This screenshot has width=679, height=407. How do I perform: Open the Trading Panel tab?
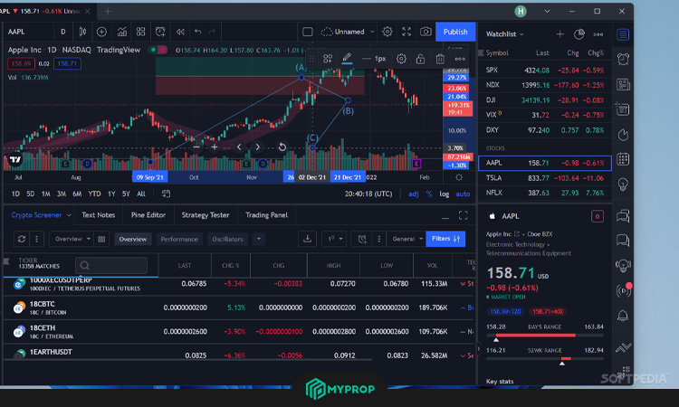[x=266, y=215]
